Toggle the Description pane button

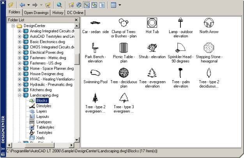click(102, 5)
